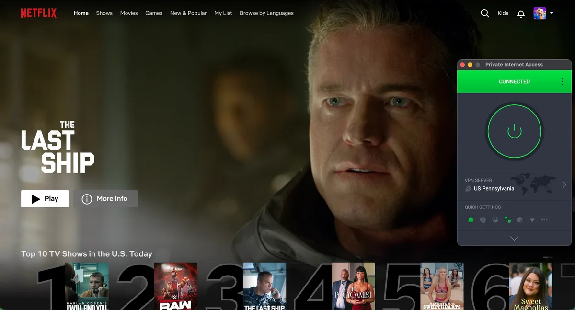
Task: Toggle PIA light theme bulb icon
Action: pyautogui.click(x=532, y=220)
